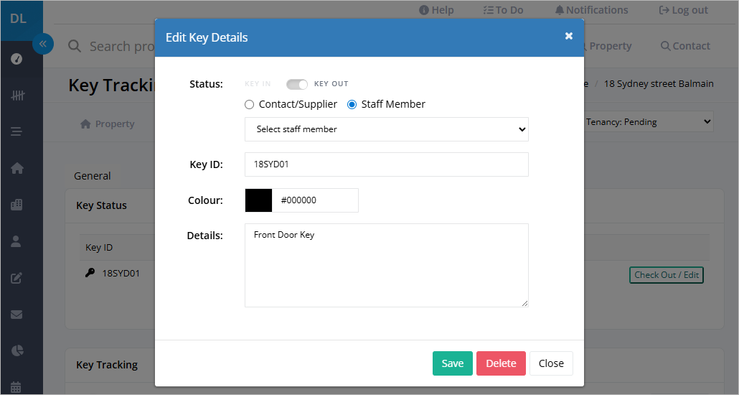Open the Select staff member dropdown
Image resolution: width=739 pixels, height=395 pixels.
[387, 129]
